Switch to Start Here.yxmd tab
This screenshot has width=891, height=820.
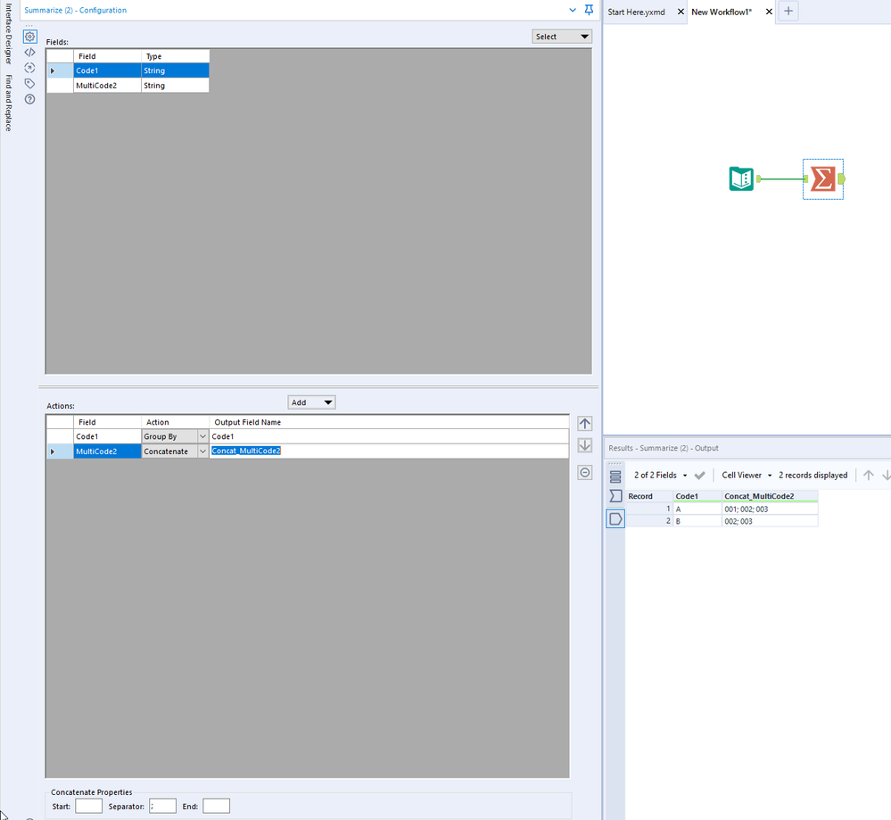637,12
